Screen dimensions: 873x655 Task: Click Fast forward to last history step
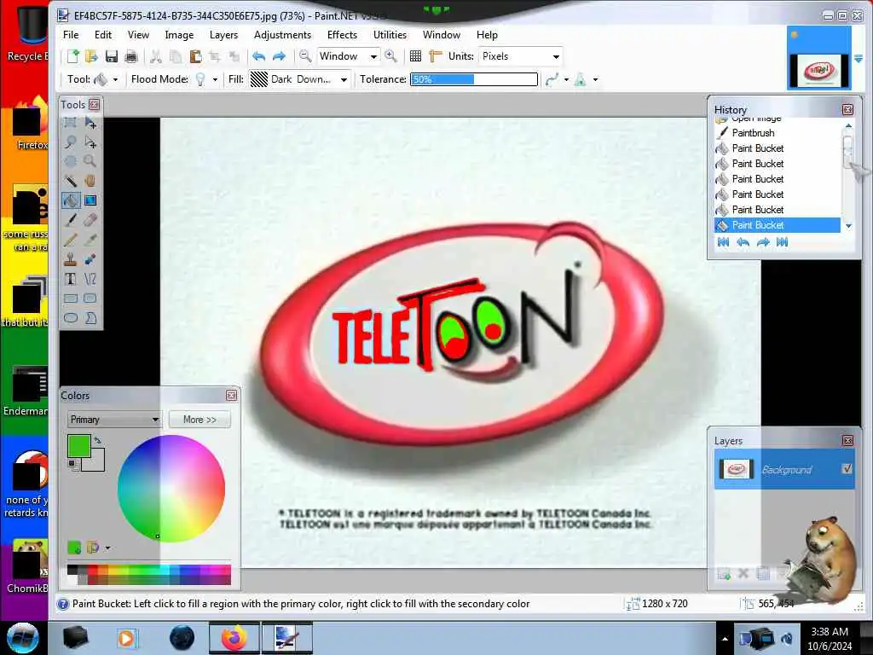click(783, 242)
